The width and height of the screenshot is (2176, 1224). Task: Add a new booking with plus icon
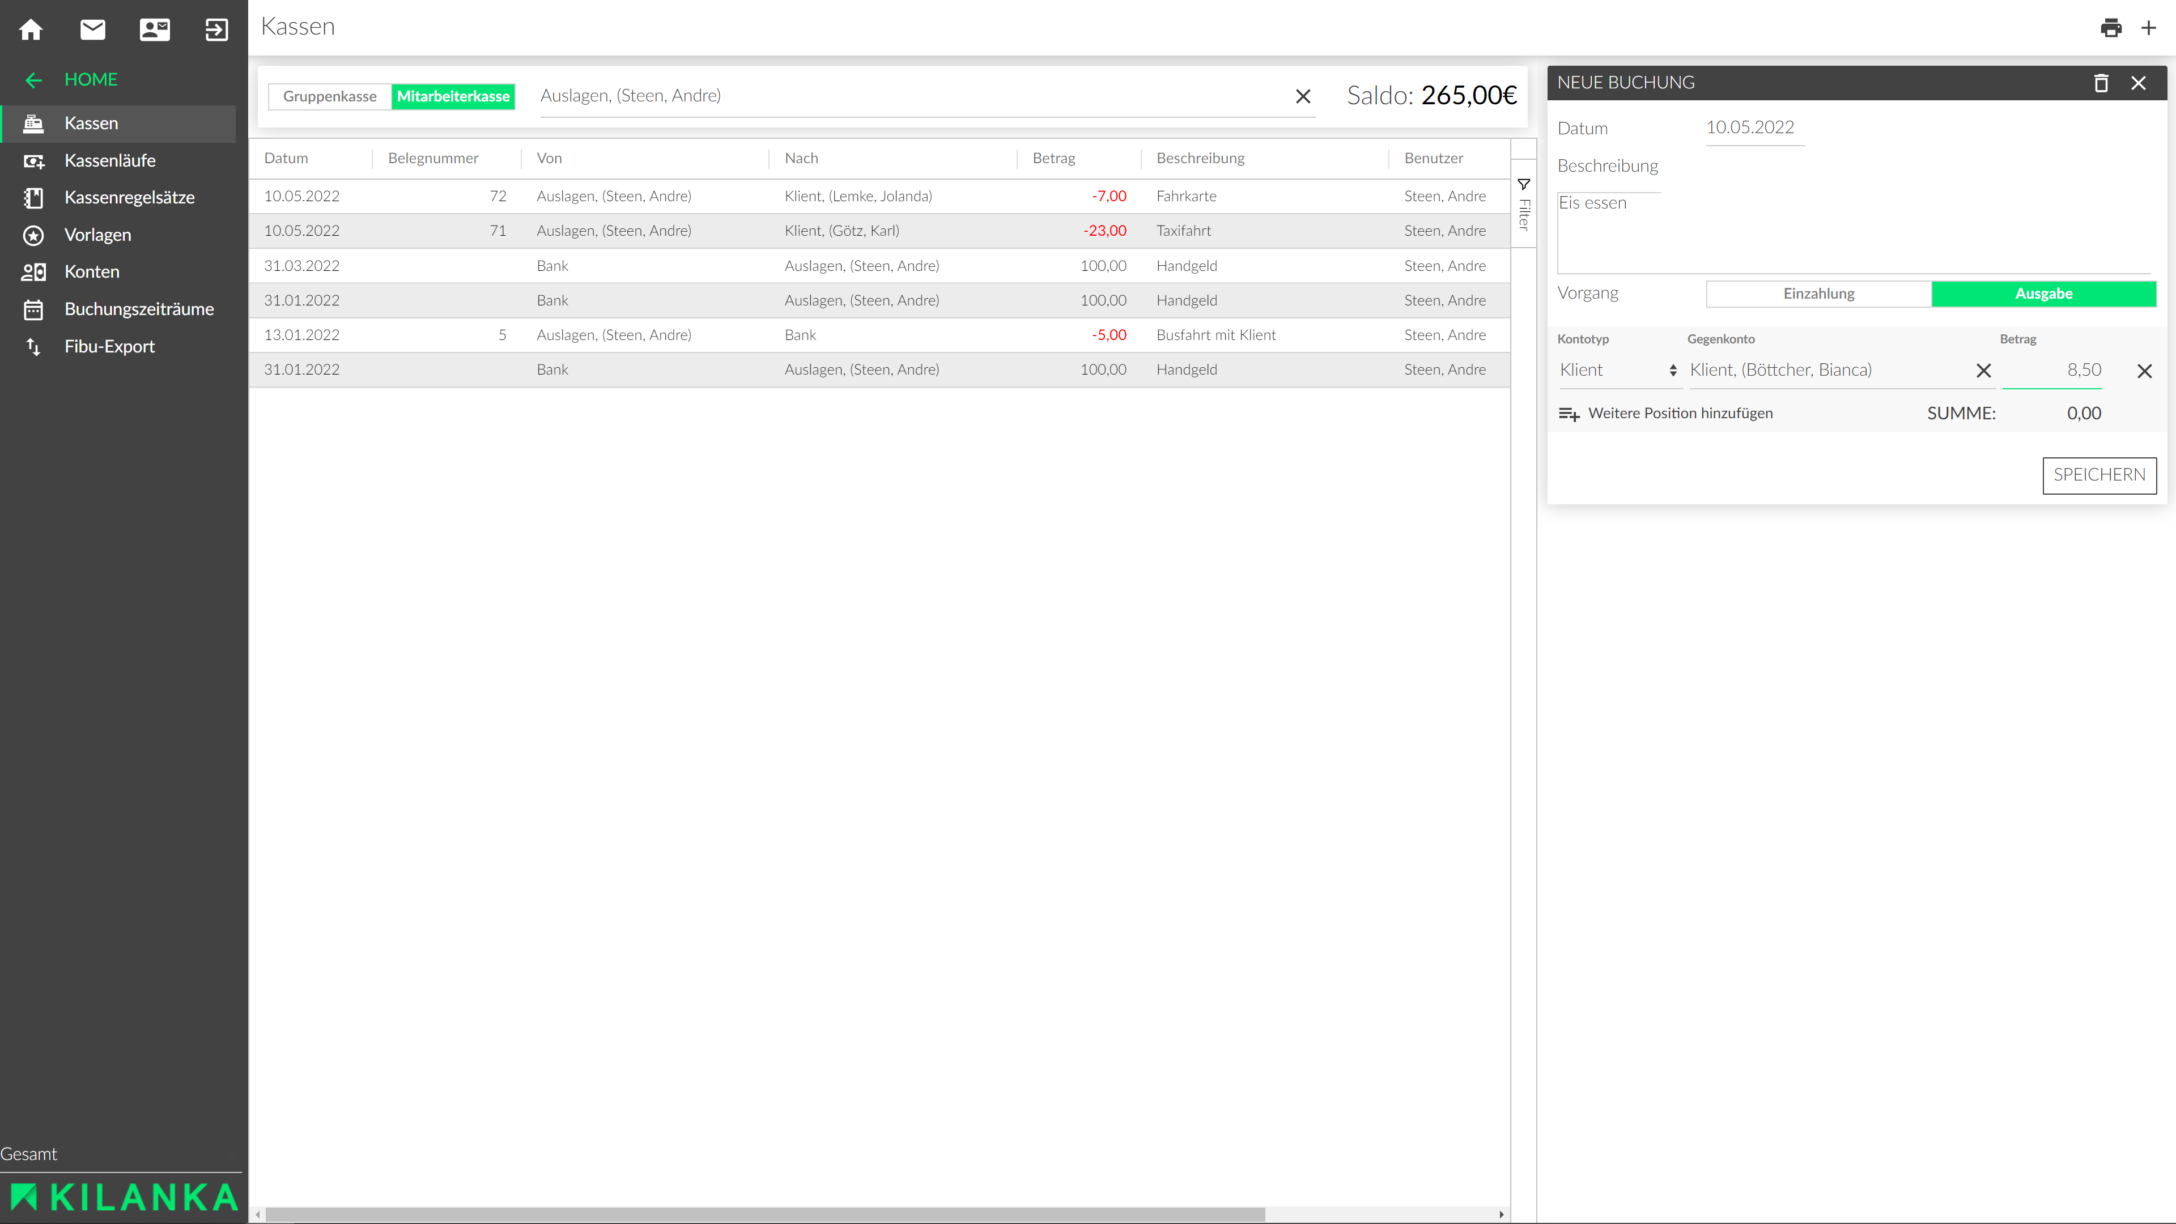(x=2149, y=28)
